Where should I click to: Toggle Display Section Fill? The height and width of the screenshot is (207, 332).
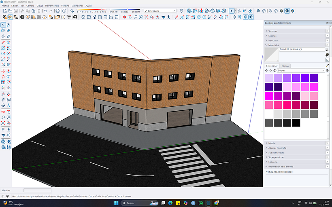pyautogui.click(x=251, y=17)
